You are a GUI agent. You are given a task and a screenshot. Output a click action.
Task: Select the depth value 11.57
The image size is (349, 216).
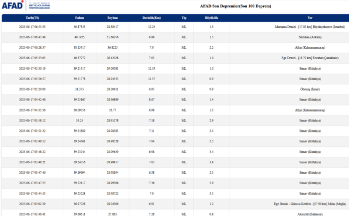coord(152,79)
